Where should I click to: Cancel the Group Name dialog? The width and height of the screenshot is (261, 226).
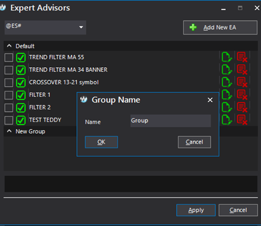(x=194, y=142)
